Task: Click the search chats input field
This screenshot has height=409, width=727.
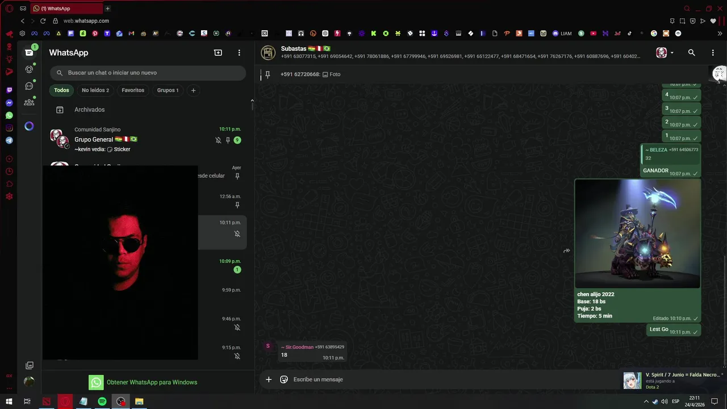Action: [x=148, y=73]
